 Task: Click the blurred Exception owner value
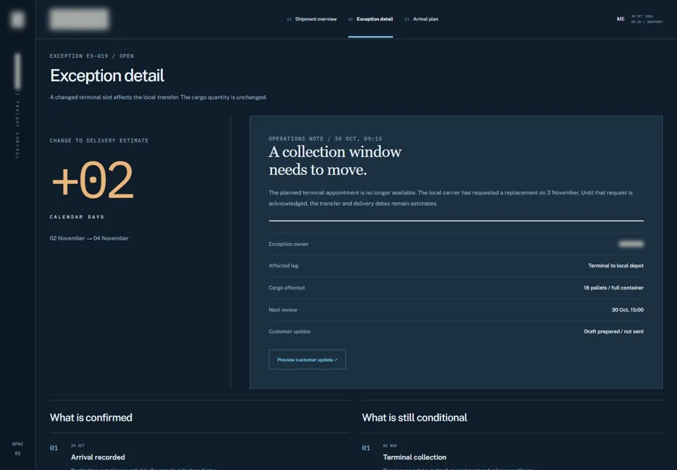point(630,245)
